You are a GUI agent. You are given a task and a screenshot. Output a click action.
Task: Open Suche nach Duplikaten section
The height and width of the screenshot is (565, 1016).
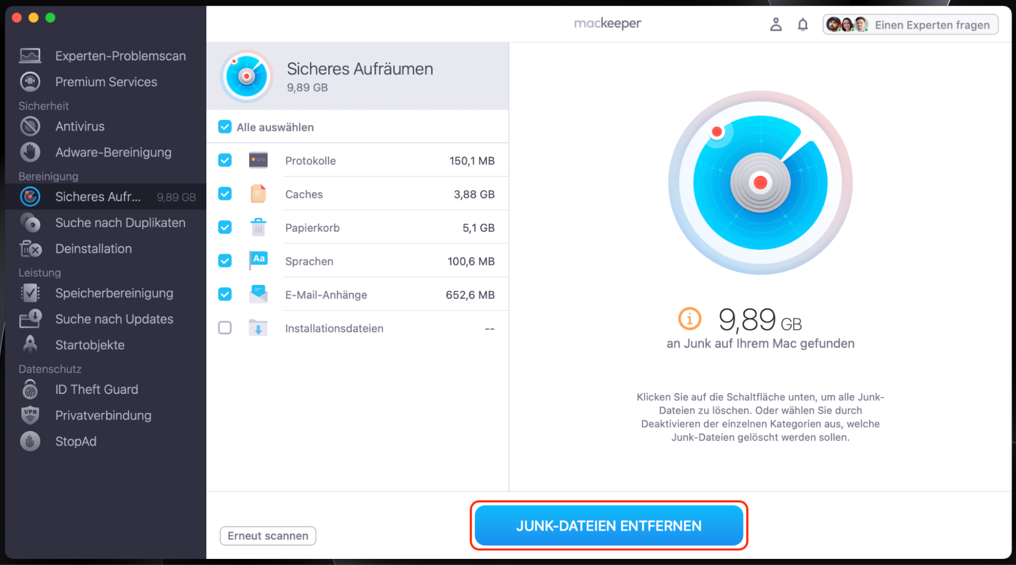coord(106,223)
